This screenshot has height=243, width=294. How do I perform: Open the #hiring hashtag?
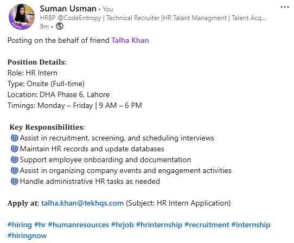coord(20,225)
